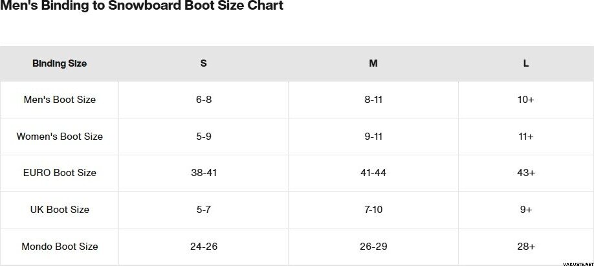Click the S column header
Viewport: 594px width, 266px height.
point(204,63)
